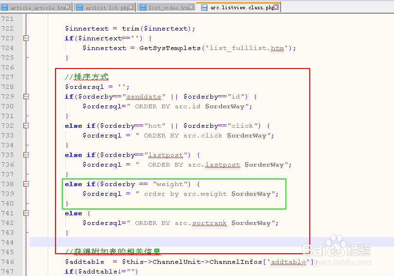Click line number 746 in the margin
Image resolution: width=394 pixels, height=276 pixels.
pos(7,262)
